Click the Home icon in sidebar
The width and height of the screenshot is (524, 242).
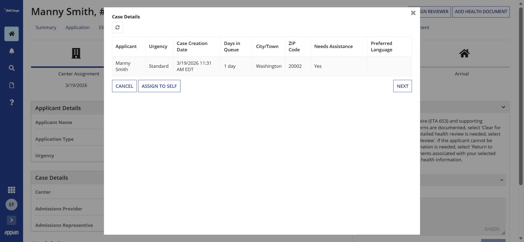pos(12,34)
